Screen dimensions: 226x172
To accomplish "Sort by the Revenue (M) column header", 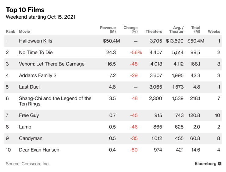I will click(x=108, y=30).
